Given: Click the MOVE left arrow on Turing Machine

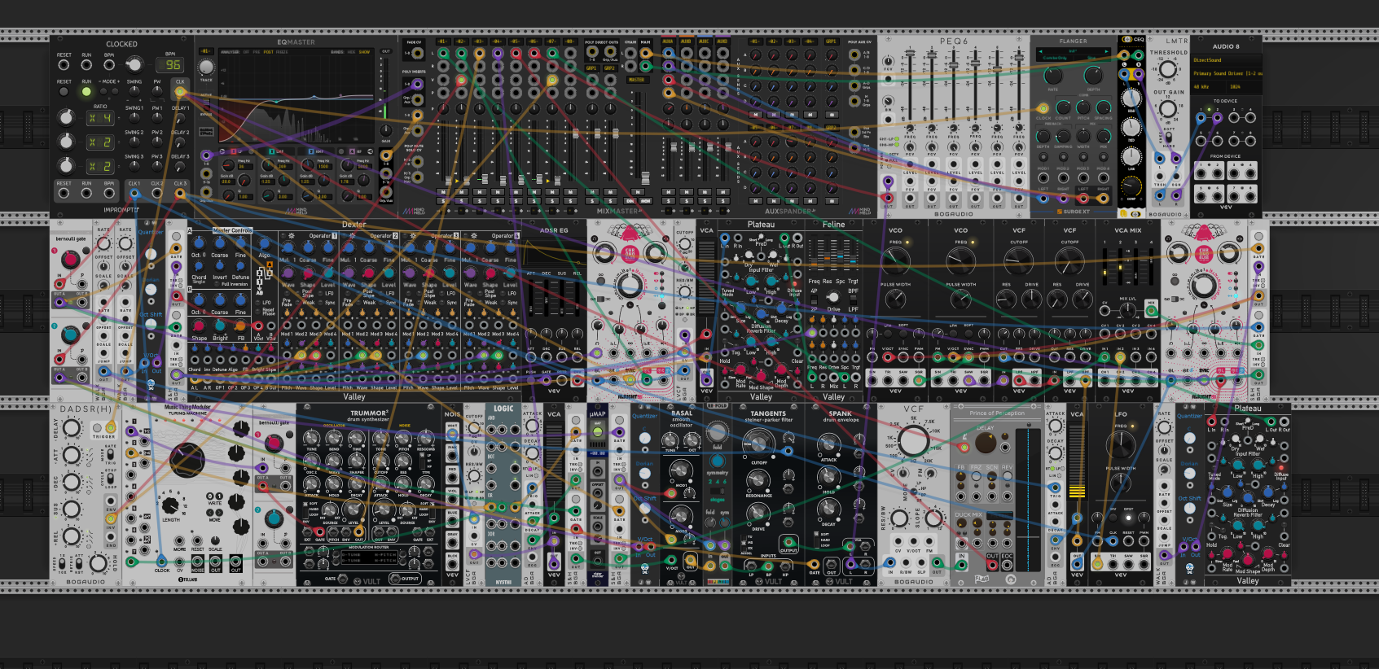Looking at the screenshot, I should click(209, 513).
